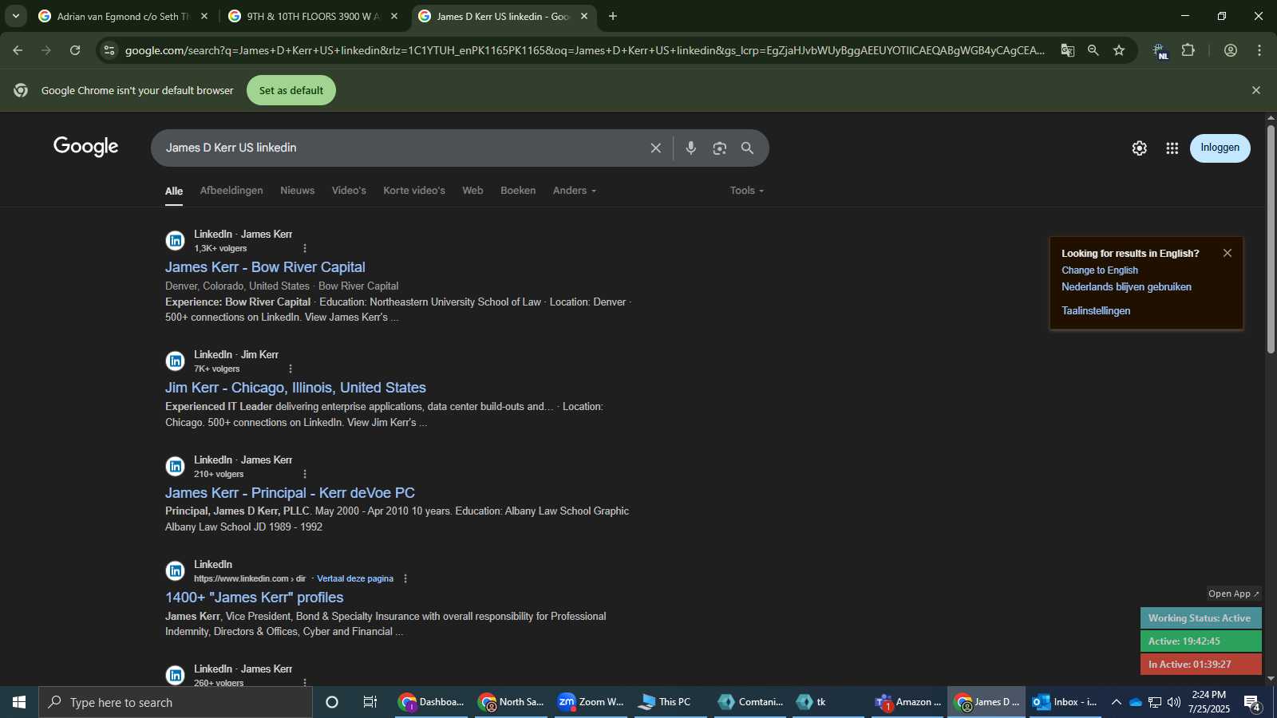Open a new browser tab
This screenshot has height=718, width=1277.
click(x=612, y=16)
